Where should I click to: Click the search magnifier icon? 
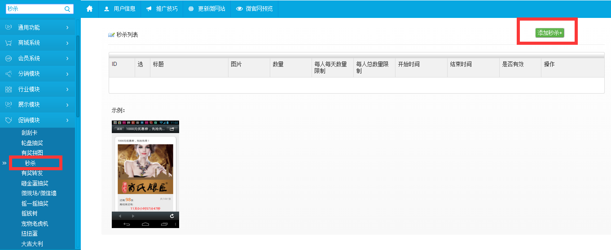tap(67, 9)
